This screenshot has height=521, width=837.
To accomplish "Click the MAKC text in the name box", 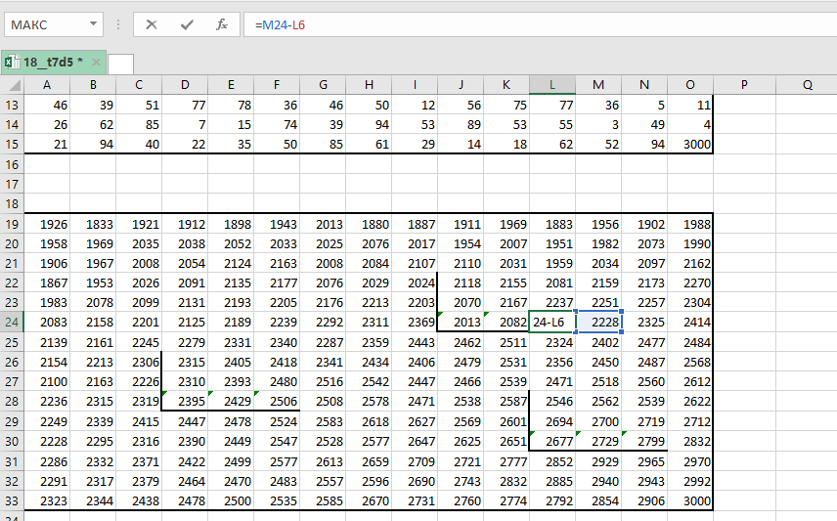I will coord(29,24).
